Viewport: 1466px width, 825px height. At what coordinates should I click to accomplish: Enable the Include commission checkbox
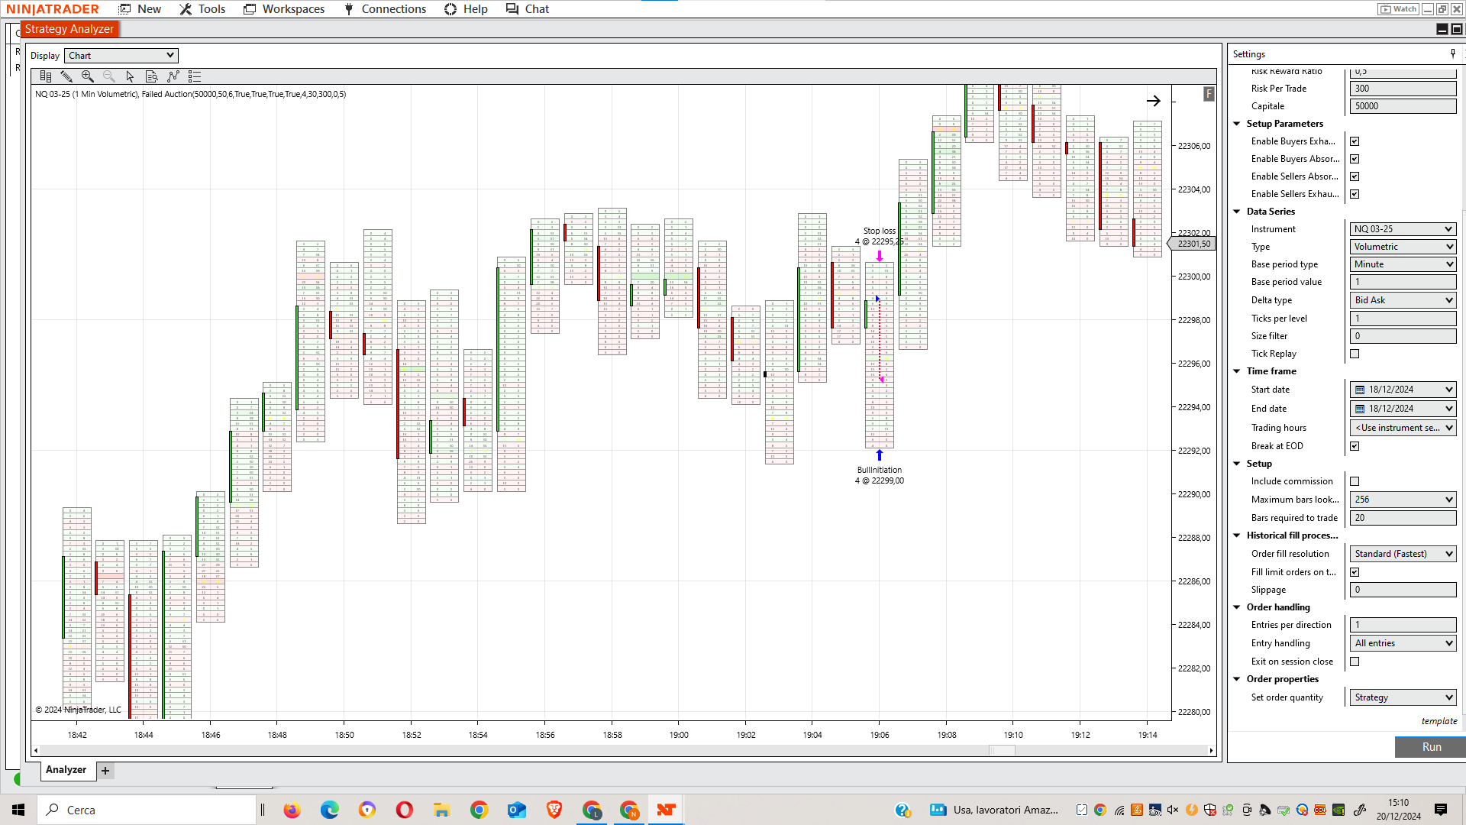coord(1355,481)
